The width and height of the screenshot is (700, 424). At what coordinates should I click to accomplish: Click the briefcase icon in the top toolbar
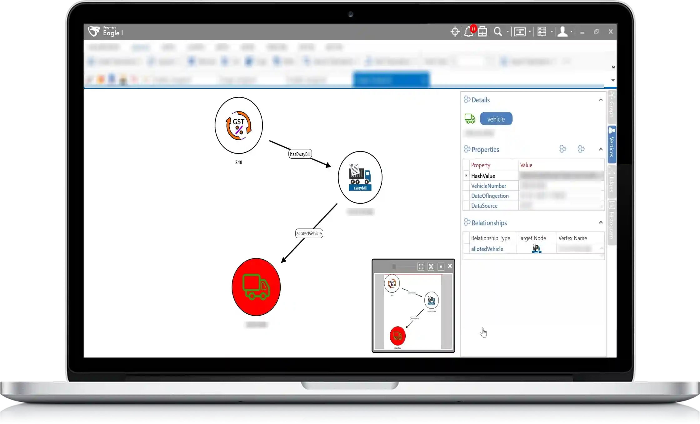pos(482,32)
